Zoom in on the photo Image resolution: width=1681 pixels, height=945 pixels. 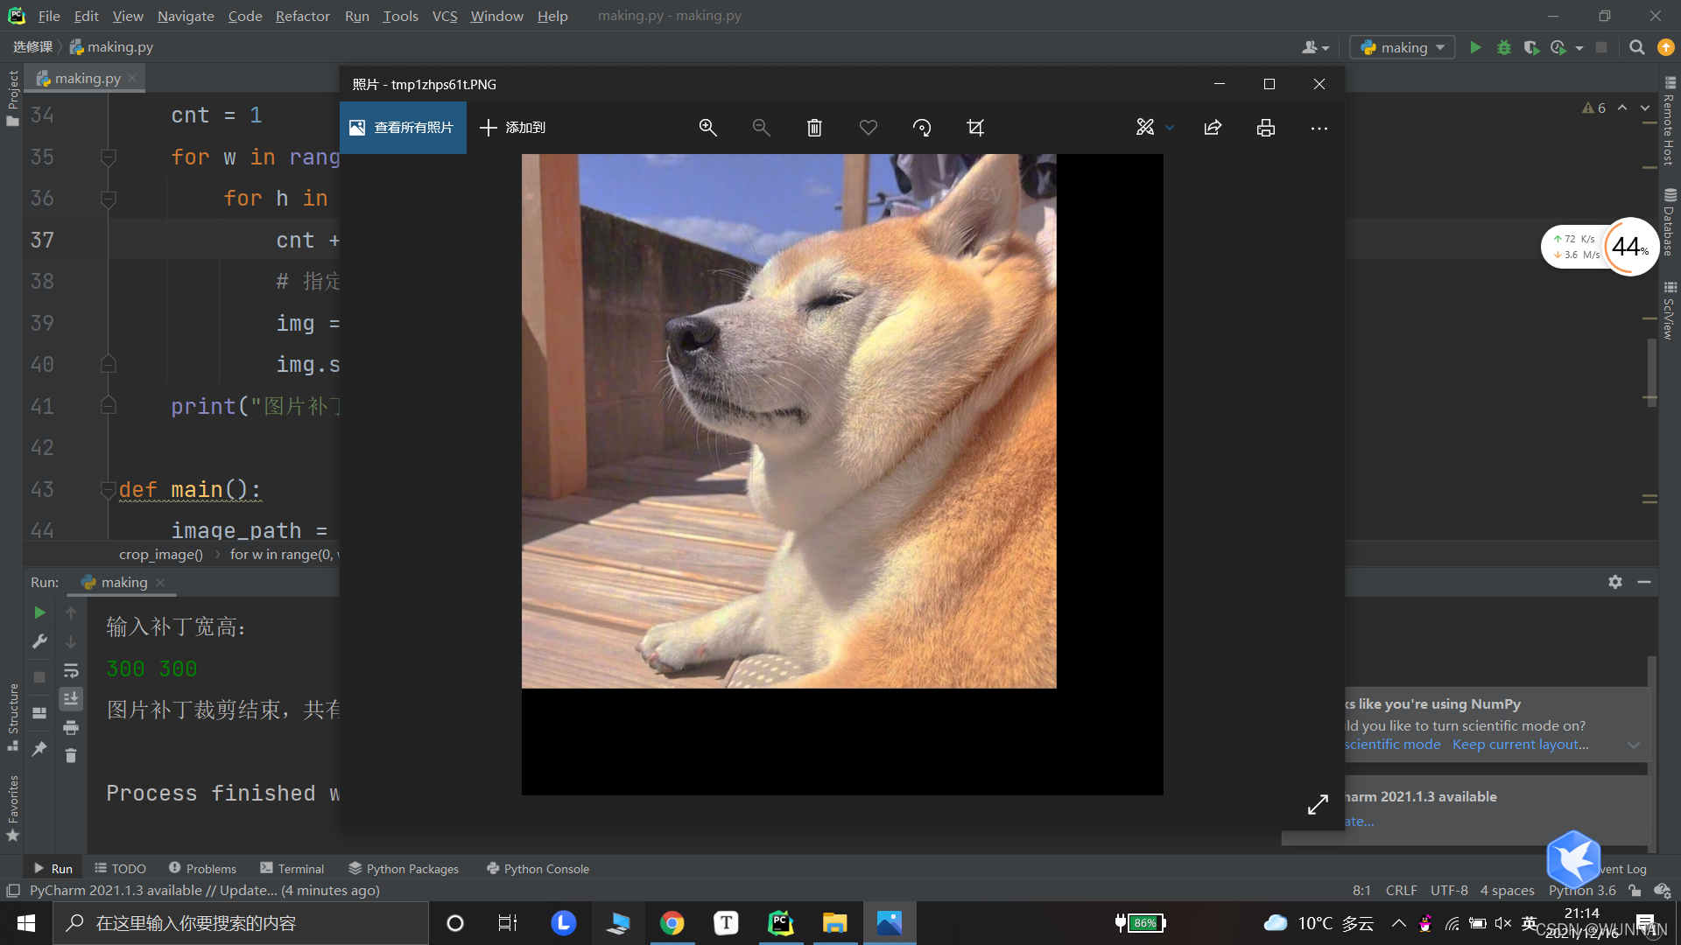pos(707,128)
